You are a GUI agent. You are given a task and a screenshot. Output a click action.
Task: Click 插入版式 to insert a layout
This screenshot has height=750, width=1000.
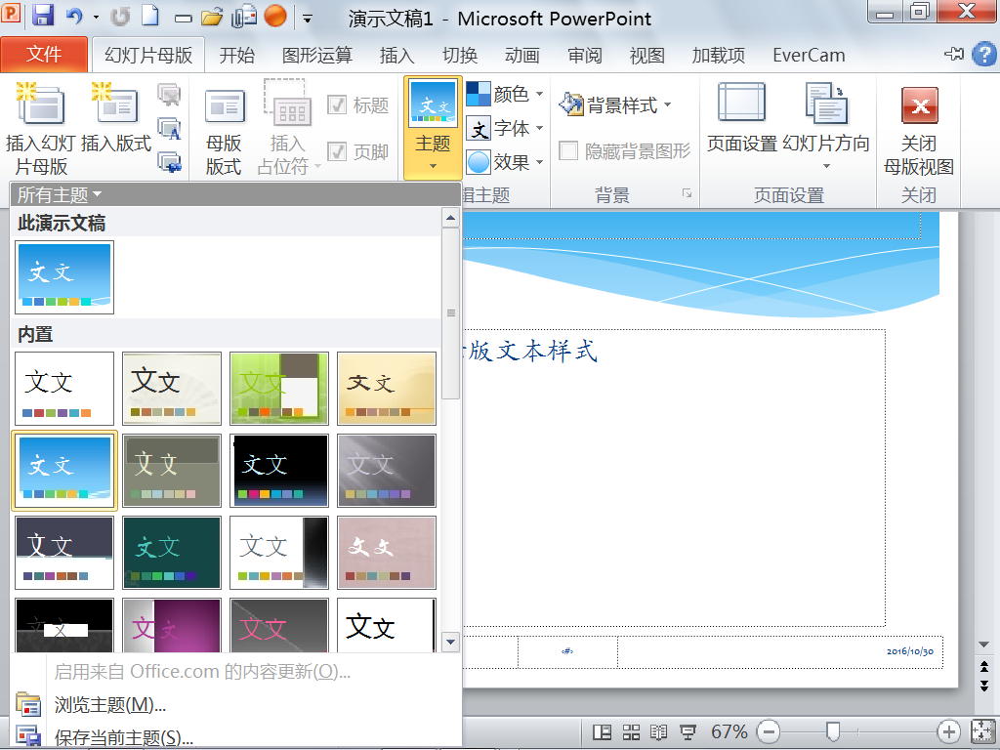click(116, 117)
